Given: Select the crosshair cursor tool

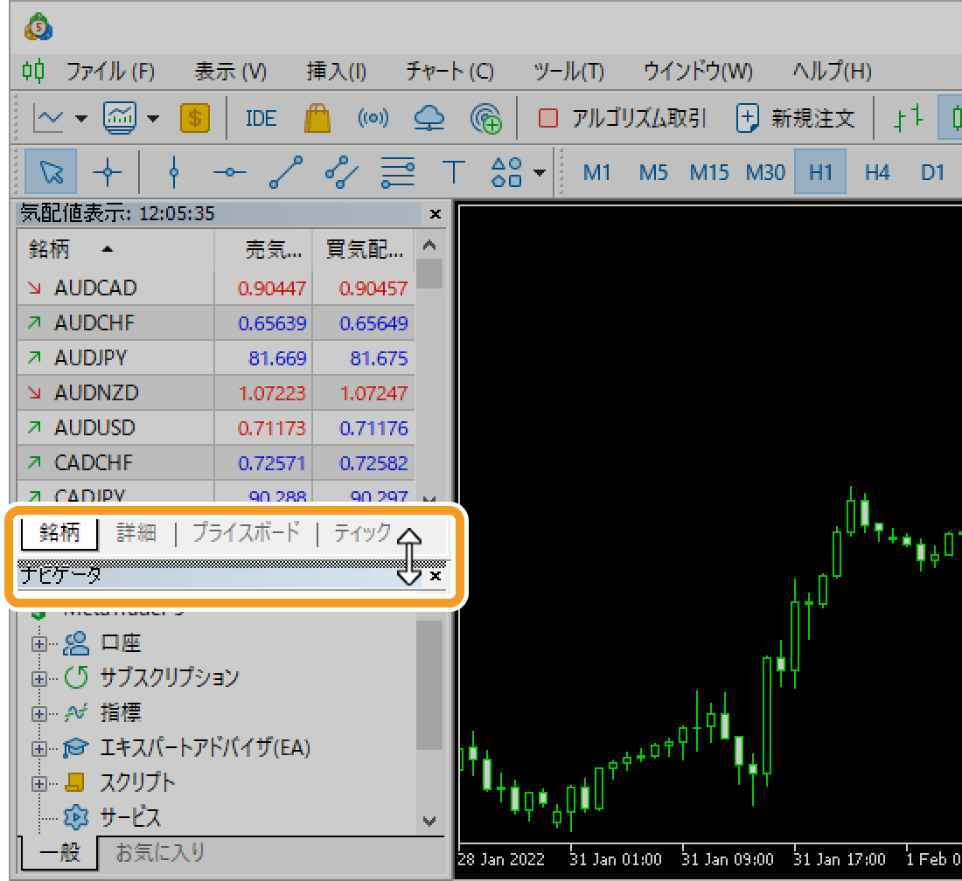Looking at the screenshot, I should [x=108, y=172].
